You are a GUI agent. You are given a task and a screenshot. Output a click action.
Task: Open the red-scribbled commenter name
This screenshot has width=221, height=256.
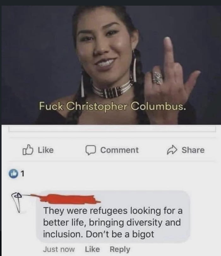coord(65,199)
